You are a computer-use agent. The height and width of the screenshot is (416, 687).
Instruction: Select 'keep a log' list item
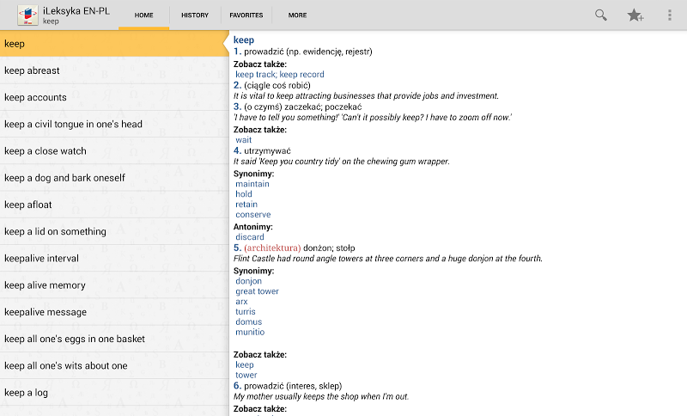(x=26, y=392)
